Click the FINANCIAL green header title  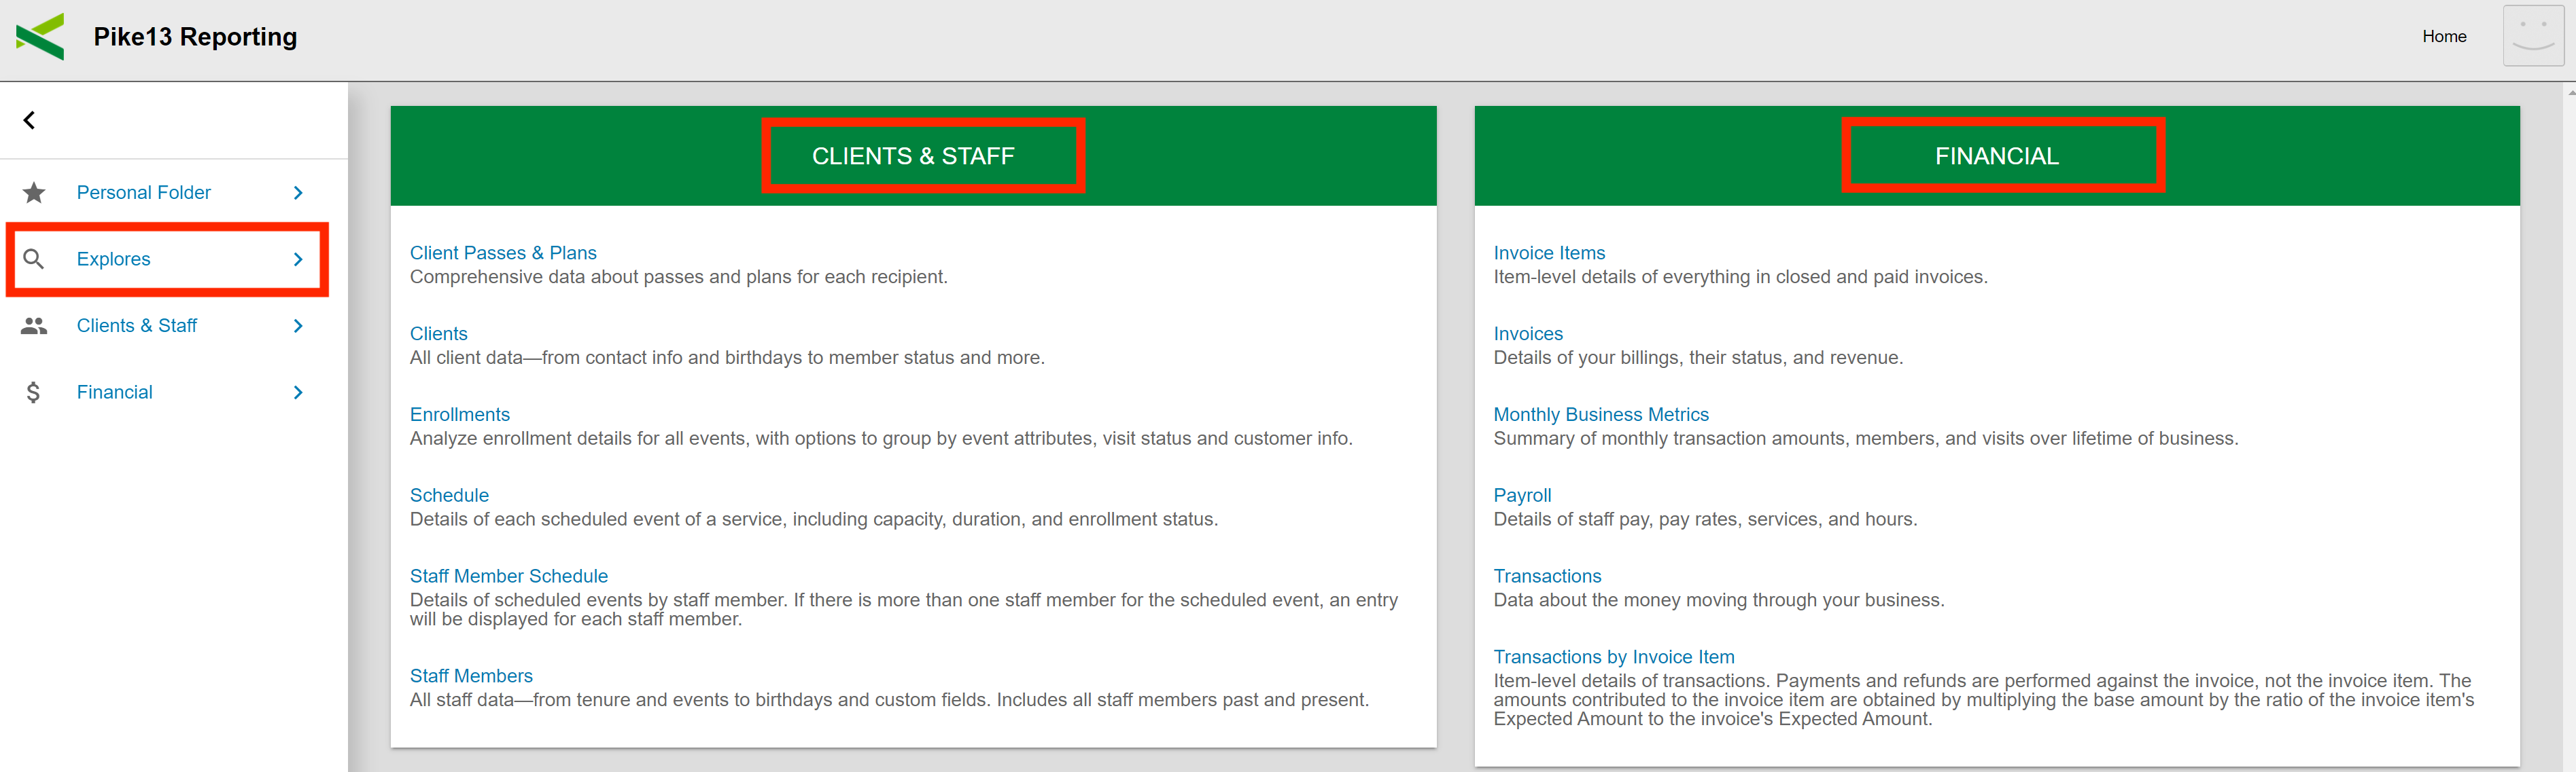[1996, 157]
